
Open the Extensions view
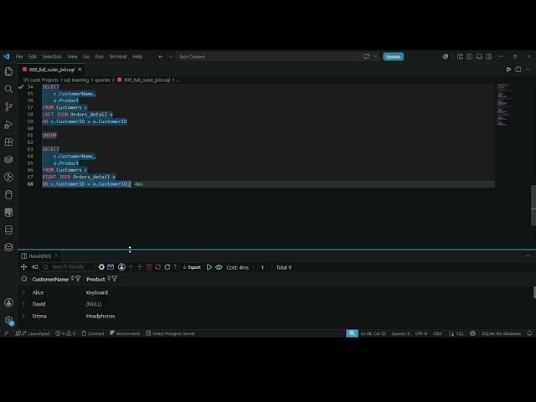click(x=8, y=142)
